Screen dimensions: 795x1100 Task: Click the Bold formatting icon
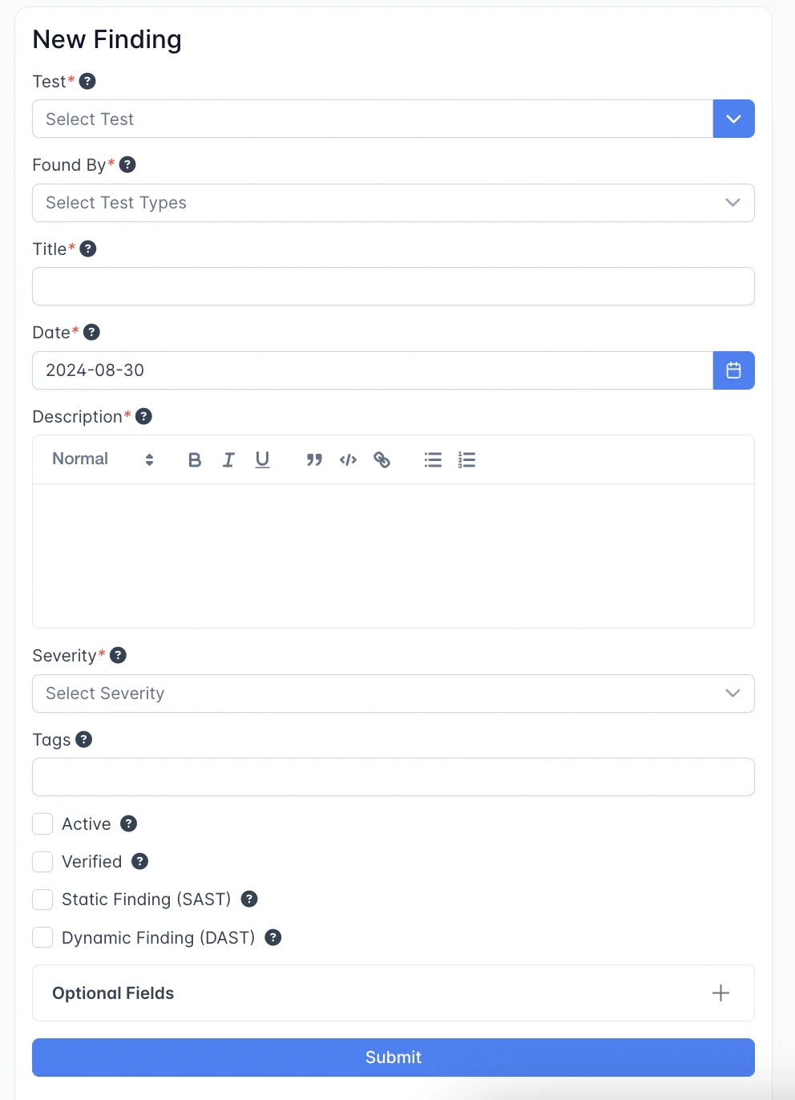pyautogui.click(x=195, y=459)
